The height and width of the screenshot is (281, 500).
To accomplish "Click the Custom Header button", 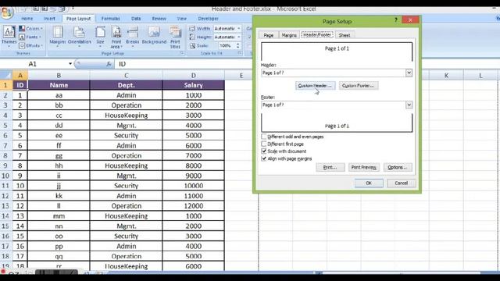I will 315,86.
